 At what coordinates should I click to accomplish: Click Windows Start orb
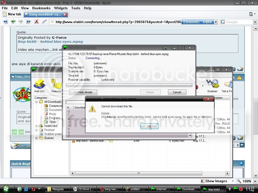point(6,189)
